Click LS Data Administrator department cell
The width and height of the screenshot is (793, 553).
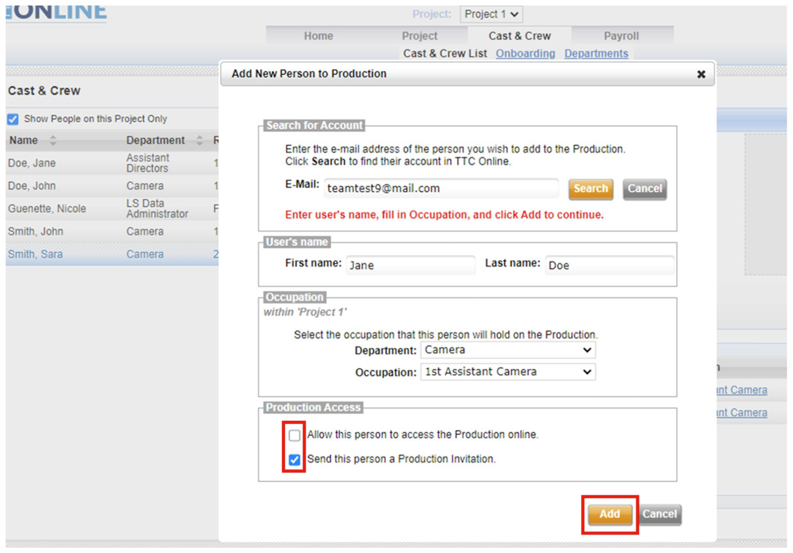click(157, 209)
